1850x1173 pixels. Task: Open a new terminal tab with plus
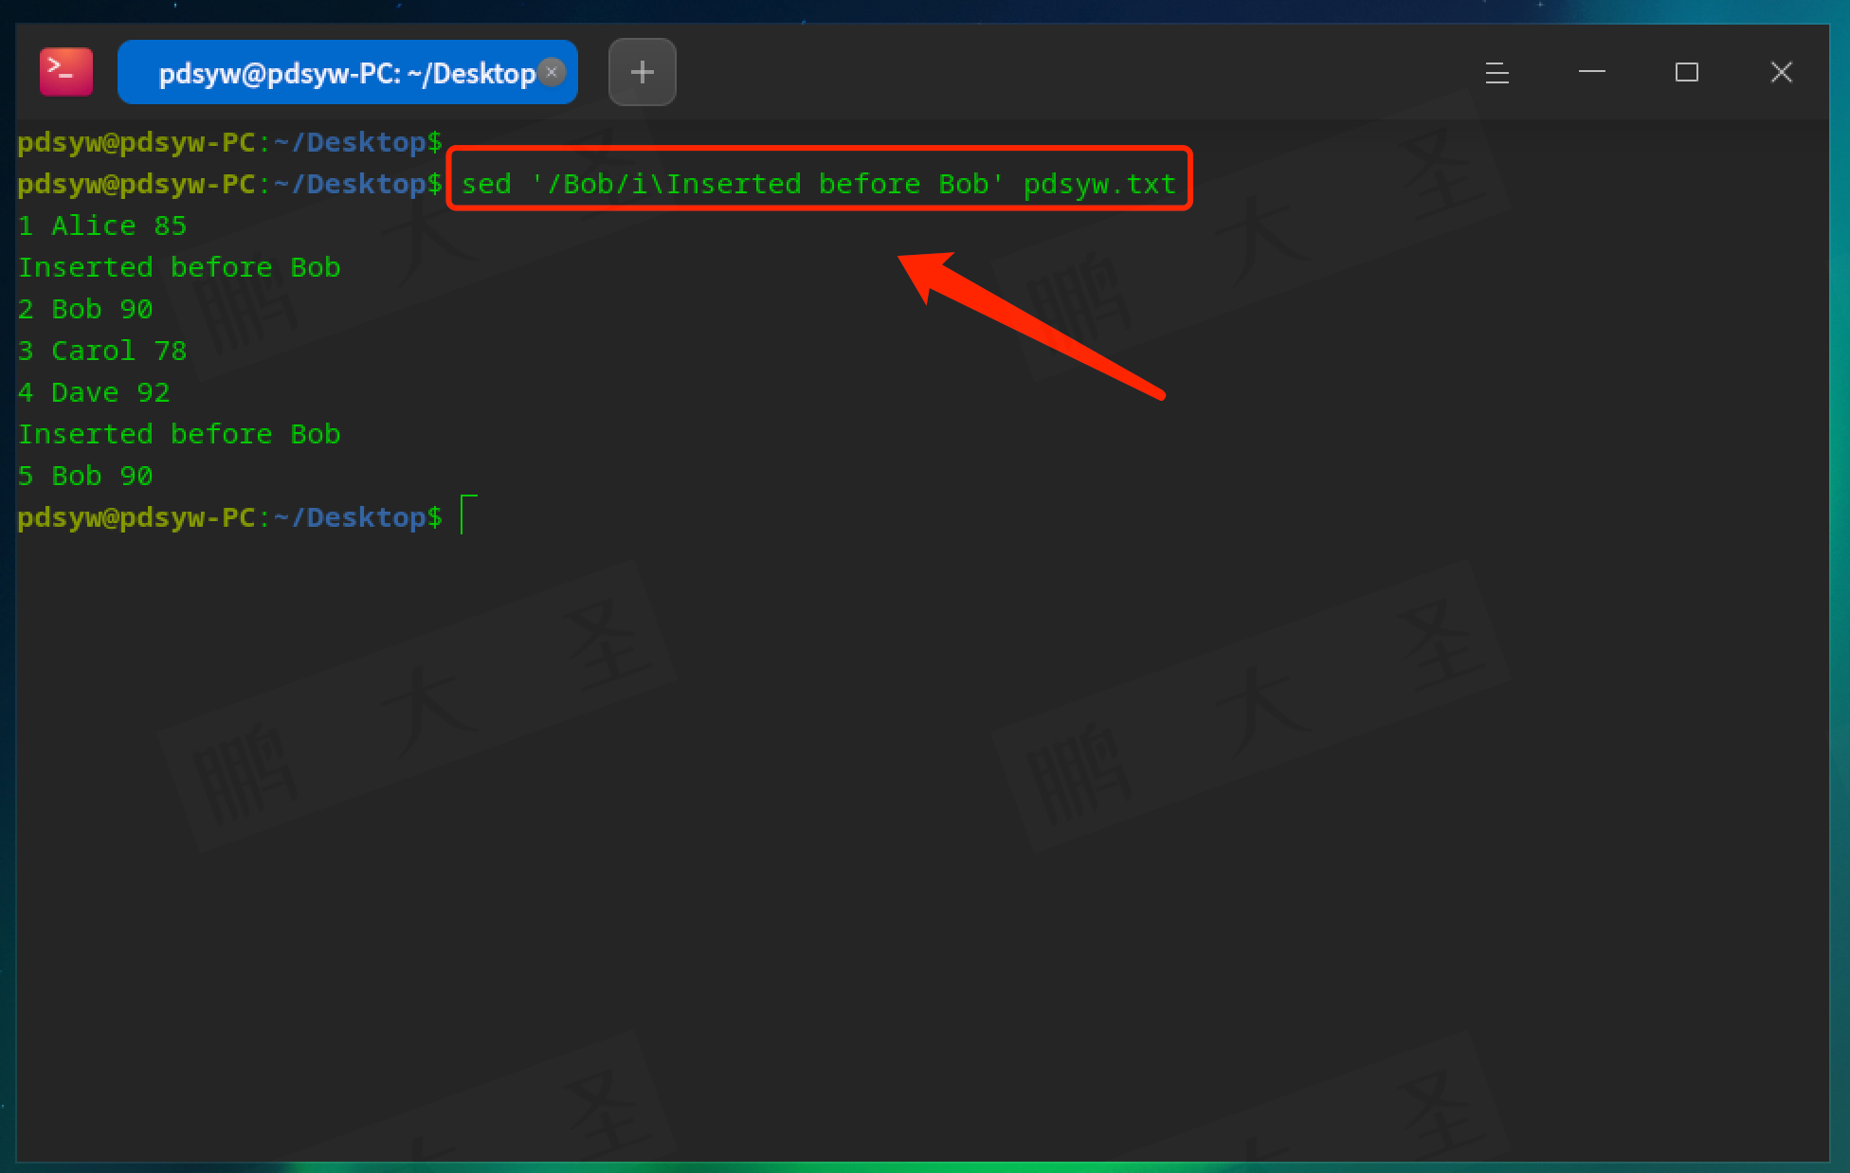point(642,72)
